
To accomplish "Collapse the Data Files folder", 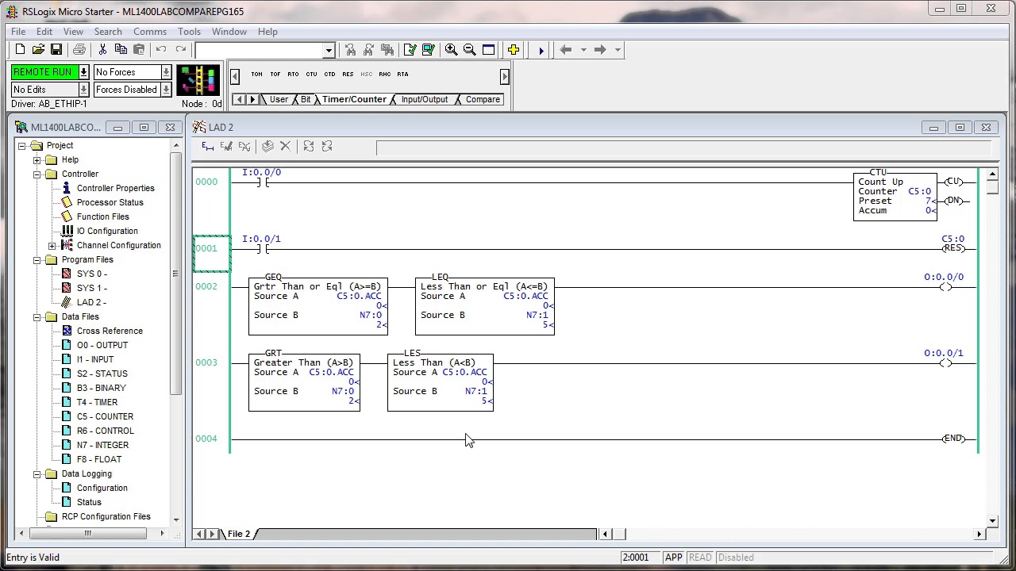I will point(37,317).
